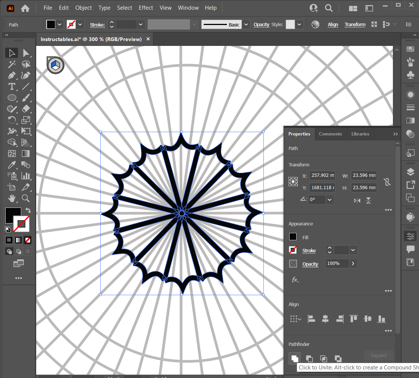419x378 pixels.
Task: Click the black Fill swatch in Appearance
Action: click(293, 237)
